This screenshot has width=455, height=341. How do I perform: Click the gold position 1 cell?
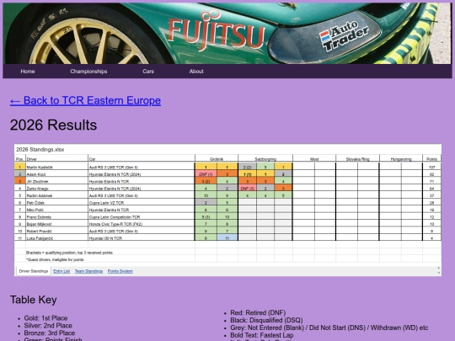19,167
